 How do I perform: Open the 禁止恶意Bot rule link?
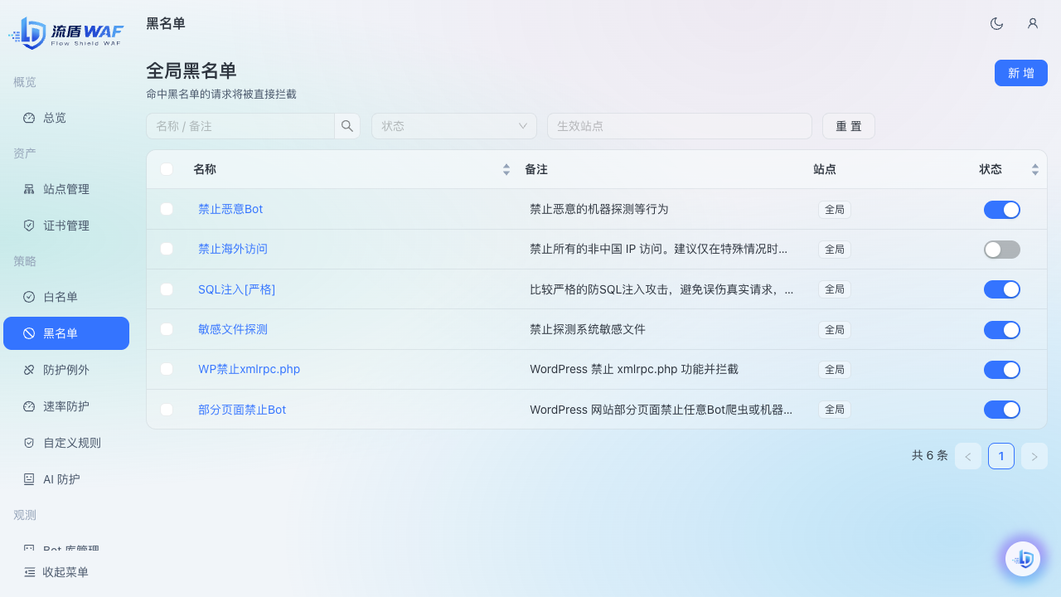230,209
